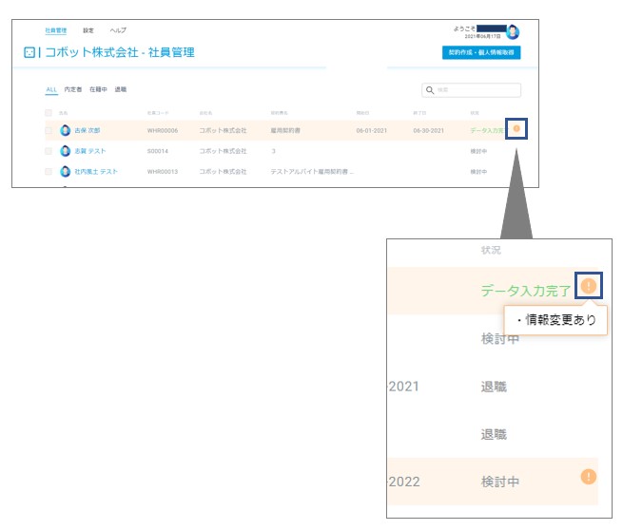Image resolution: width=623 pixels, height=530 pixels.
Task: Switch to the 内定者 filter tab
Action: (73, 89)
